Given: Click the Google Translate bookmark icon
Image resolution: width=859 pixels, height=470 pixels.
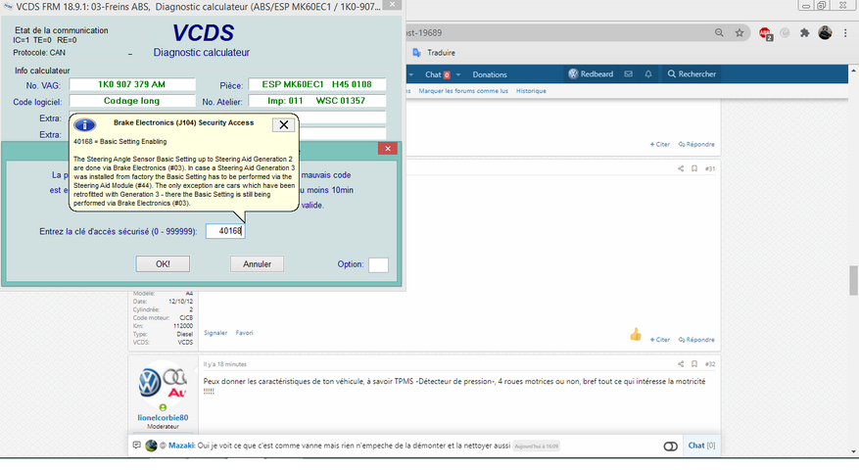Looking at the screenshot, I should (417, 53).
